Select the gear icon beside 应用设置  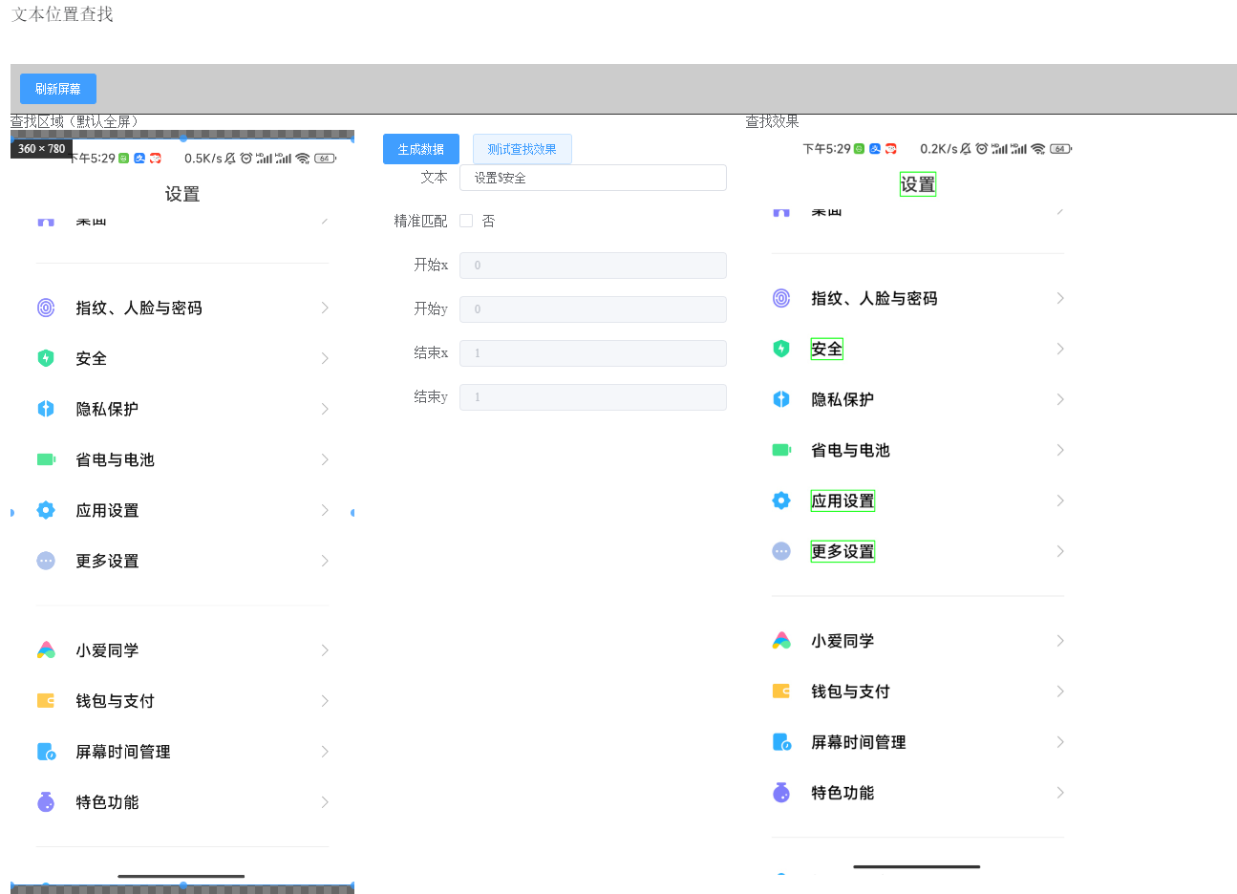point(46,510)
